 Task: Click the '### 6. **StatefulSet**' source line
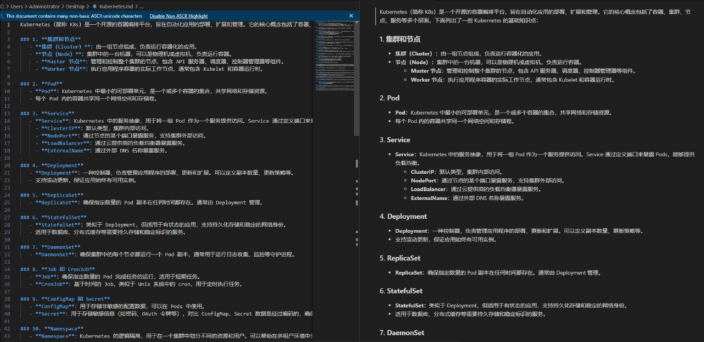pyautogui.click(x=53, y=217)
